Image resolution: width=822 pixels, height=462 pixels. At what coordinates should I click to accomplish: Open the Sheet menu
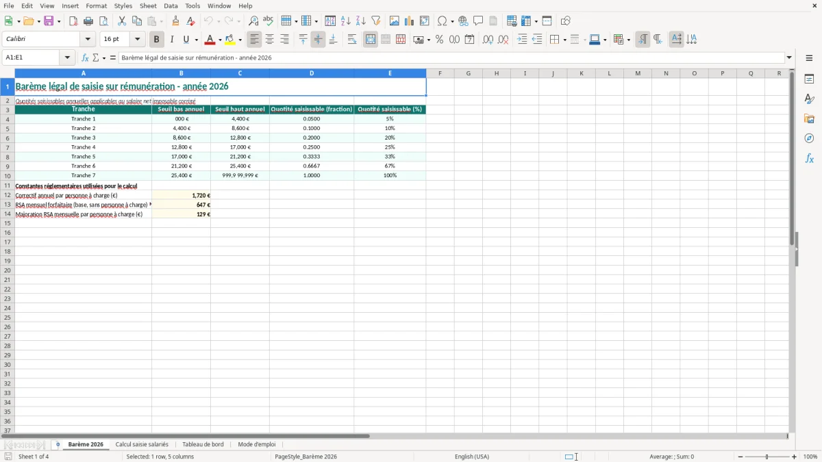tap(149, 5)
